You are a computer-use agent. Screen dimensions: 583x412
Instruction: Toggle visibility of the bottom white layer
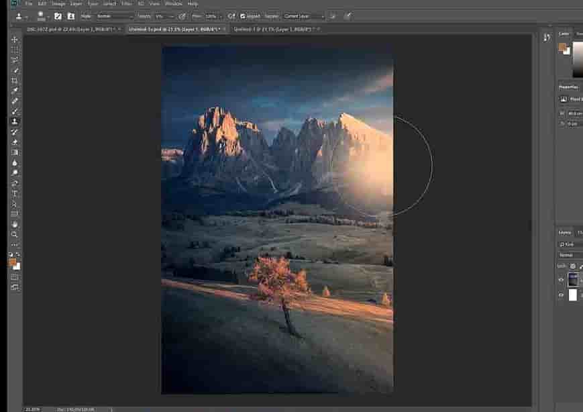pos(562,295)
